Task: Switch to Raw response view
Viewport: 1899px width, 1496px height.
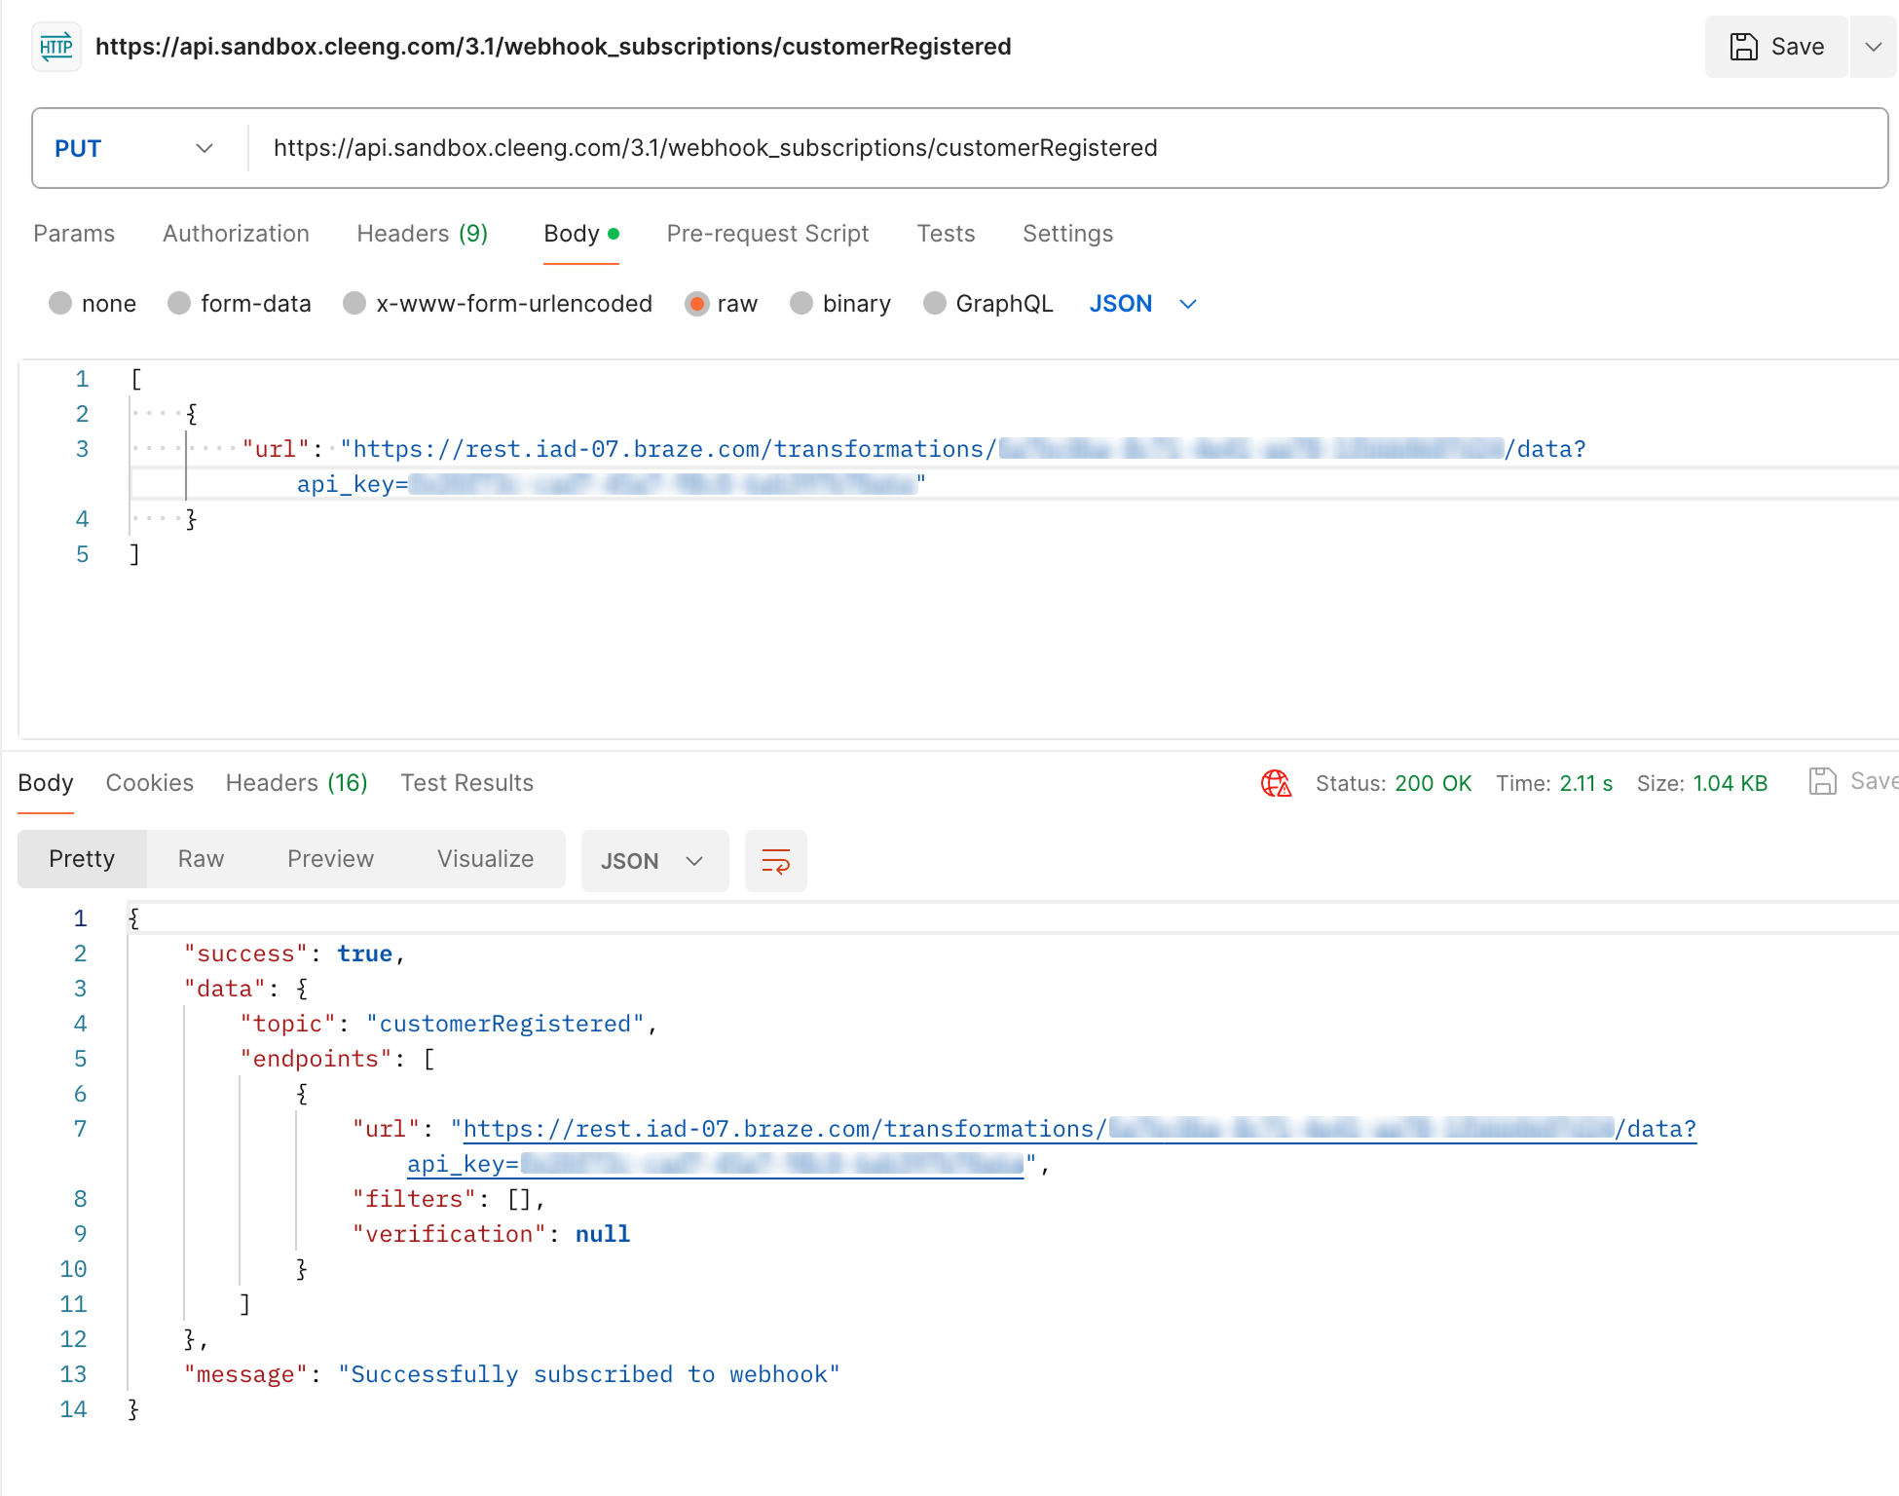Action: [x=201, y=859]
